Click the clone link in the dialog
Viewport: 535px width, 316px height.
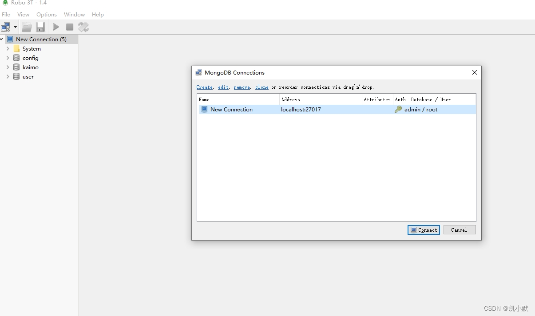click(x=262, y=87)
